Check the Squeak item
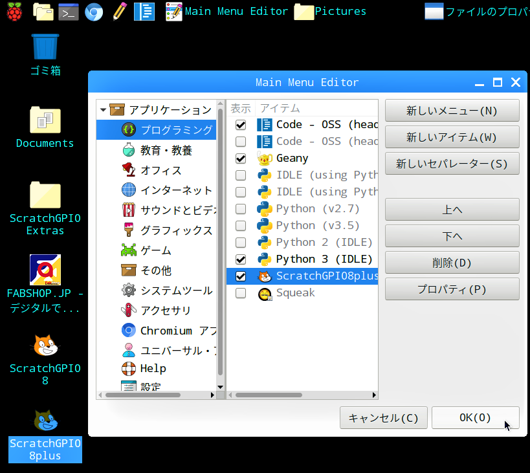 coord(241,293)
